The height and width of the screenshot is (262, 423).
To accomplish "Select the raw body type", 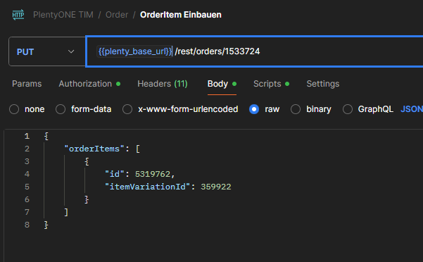I will click(x=254, y=109).
